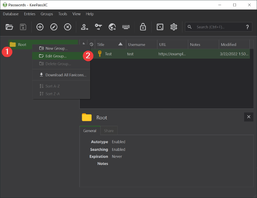Open the View menu
The width and height of the screenshot is (257, 198).
[x=77, y=14]
